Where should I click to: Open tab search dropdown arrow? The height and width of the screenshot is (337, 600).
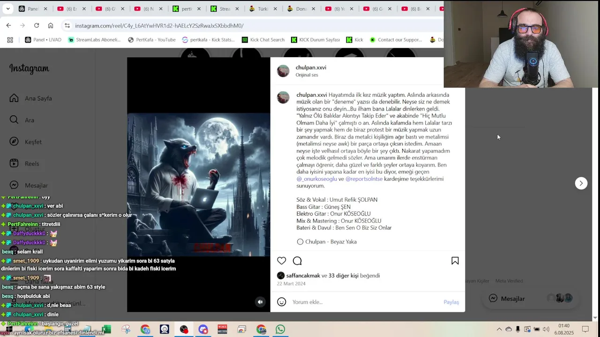[7, 8]
